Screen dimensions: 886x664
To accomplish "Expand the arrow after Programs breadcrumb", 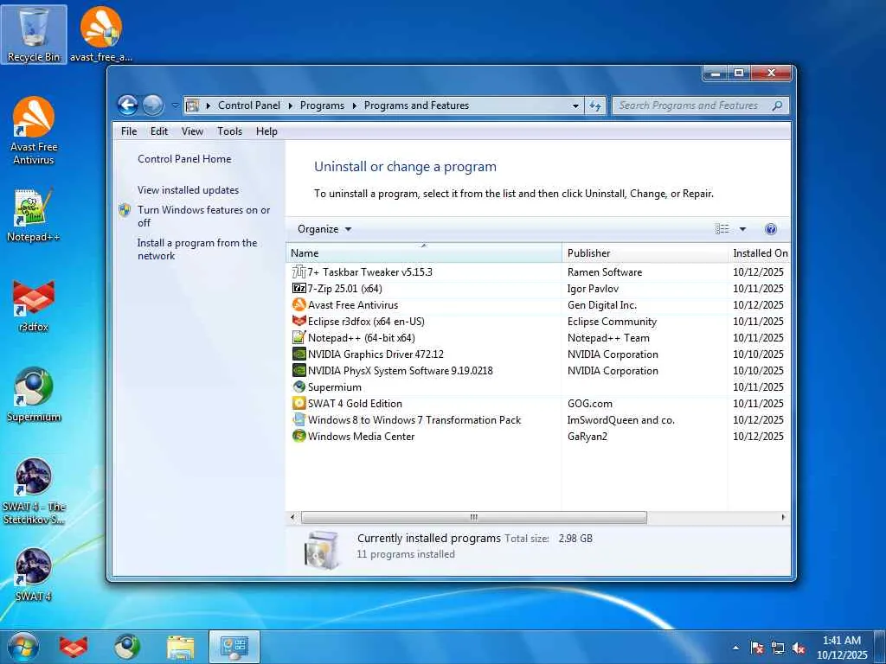I will point(354,105).
